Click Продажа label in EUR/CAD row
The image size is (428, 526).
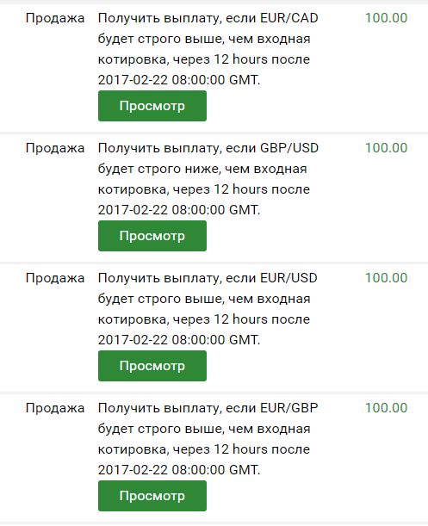coord(55,19)
